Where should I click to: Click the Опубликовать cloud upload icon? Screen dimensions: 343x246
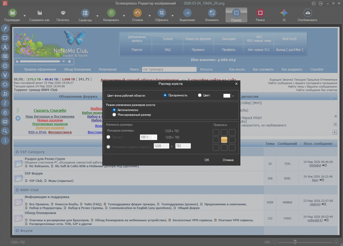click(308, 13)
